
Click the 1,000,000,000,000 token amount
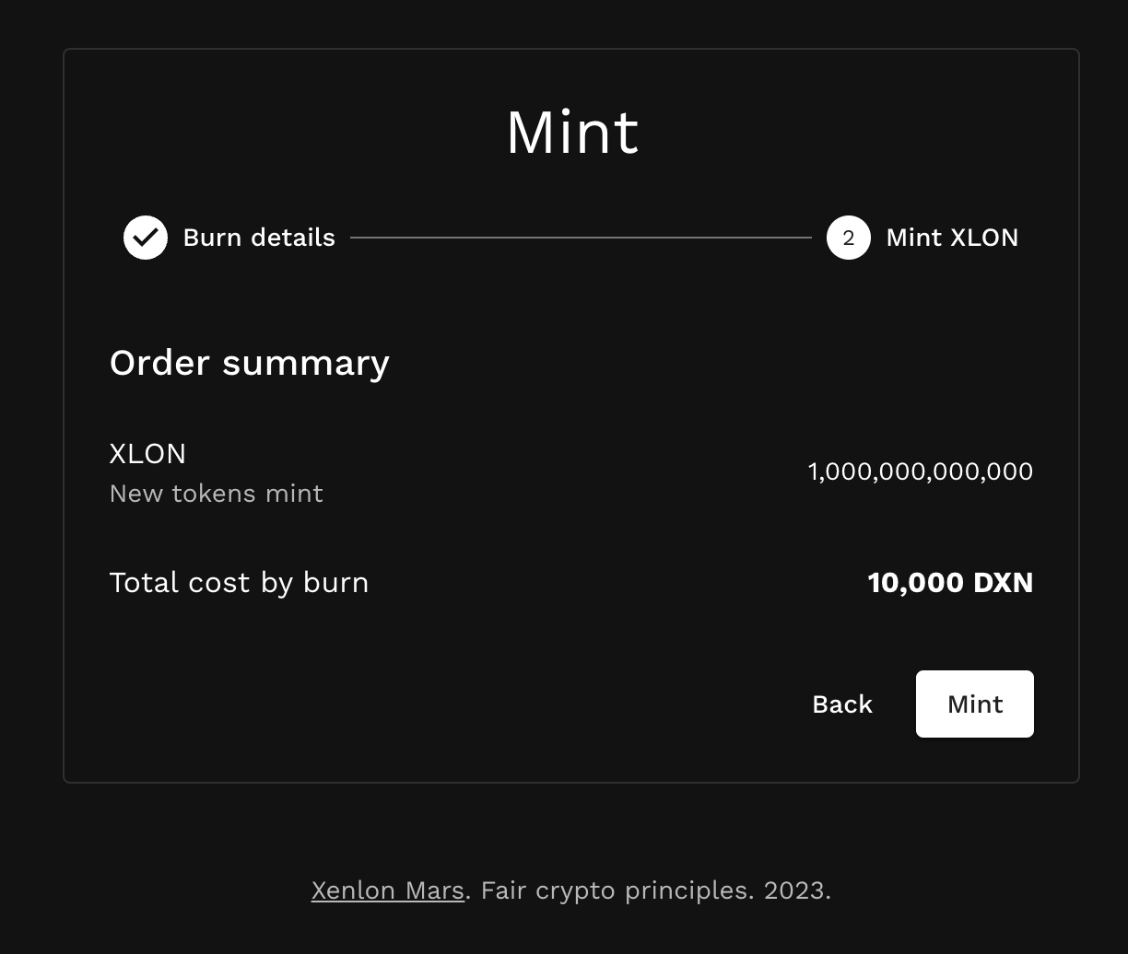click(920, 471)
